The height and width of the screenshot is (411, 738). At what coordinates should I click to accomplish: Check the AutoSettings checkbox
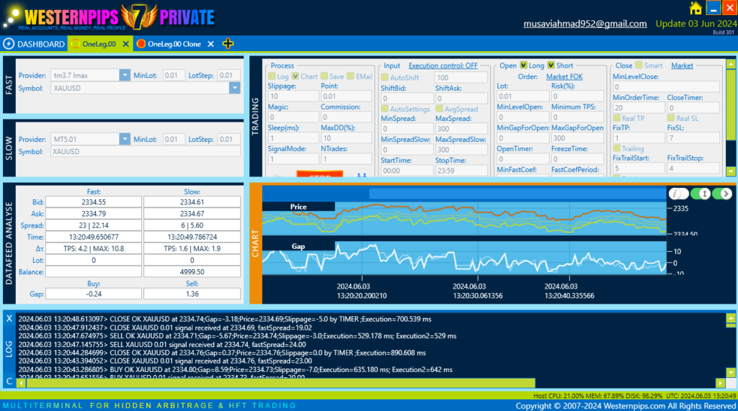pos(385,109)
